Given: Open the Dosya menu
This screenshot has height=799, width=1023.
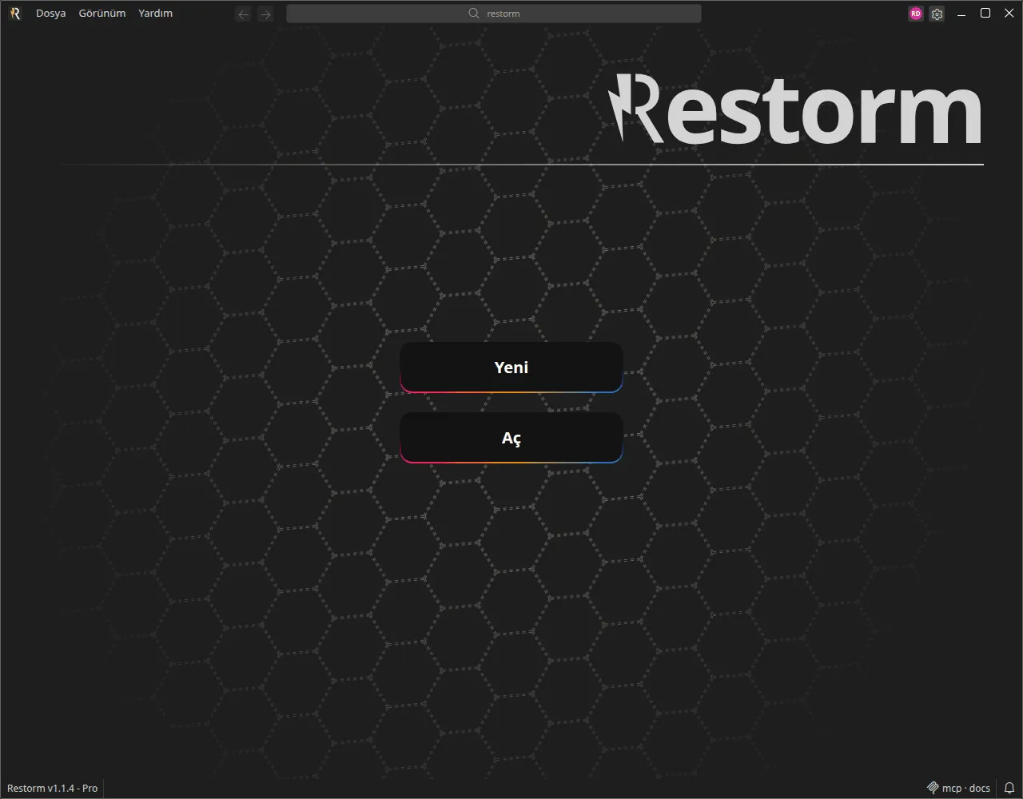Looking at the screenshot, I should click(x=51, y=14).
